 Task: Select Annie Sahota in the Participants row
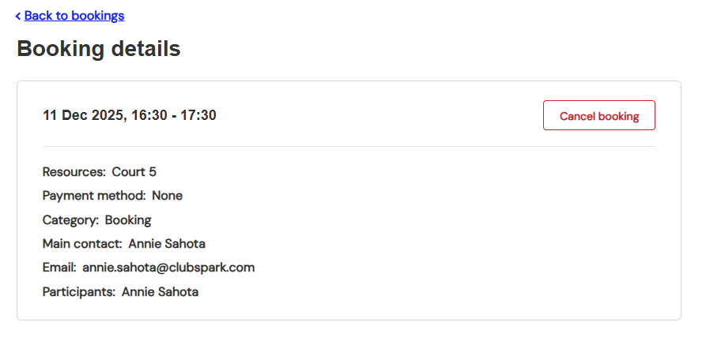click(160, 292)
